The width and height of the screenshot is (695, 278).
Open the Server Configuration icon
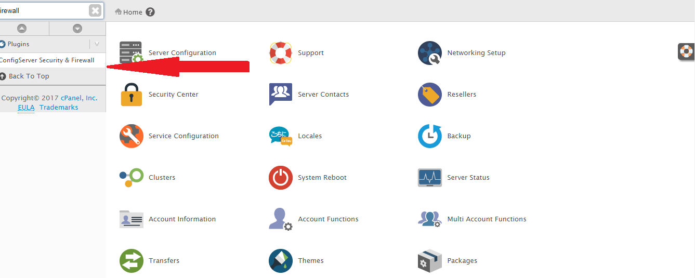[131, 53]
